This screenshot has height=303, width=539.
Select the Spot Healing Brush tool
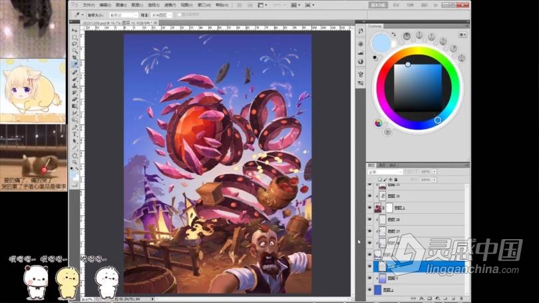pyautogui.click(x=75, y=72)
